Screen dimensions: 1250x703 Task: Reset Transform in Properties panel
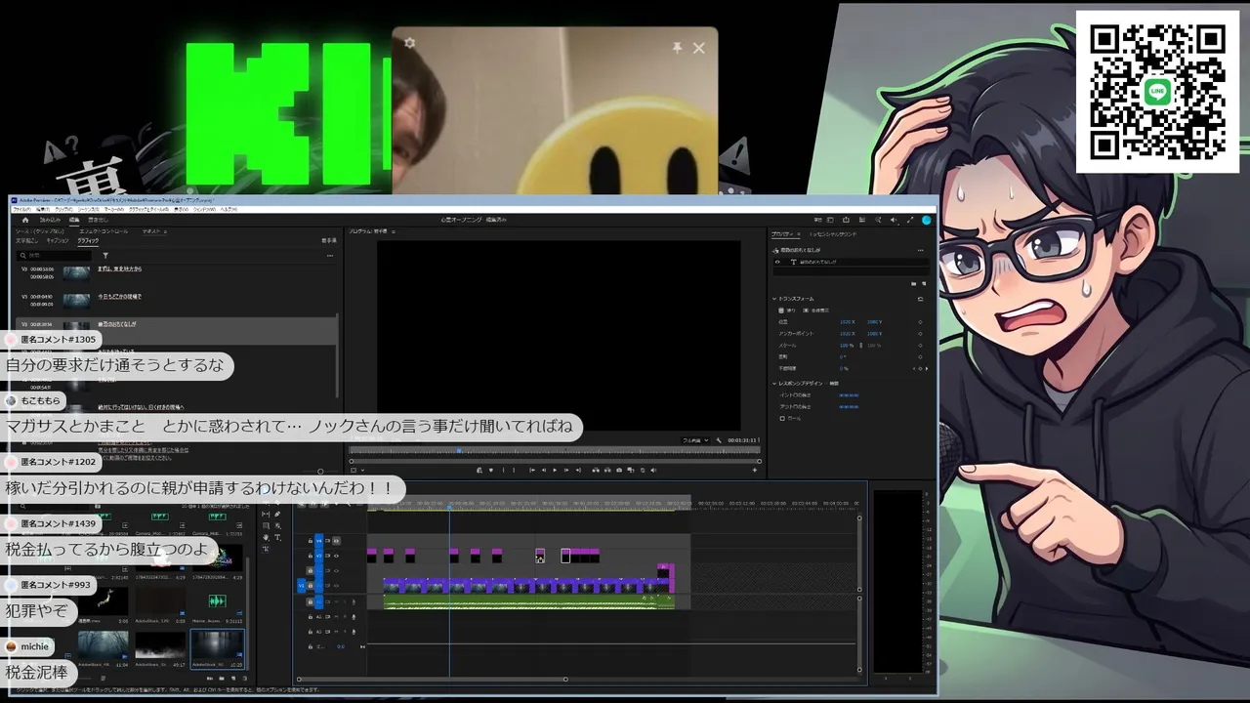point(920,299)
